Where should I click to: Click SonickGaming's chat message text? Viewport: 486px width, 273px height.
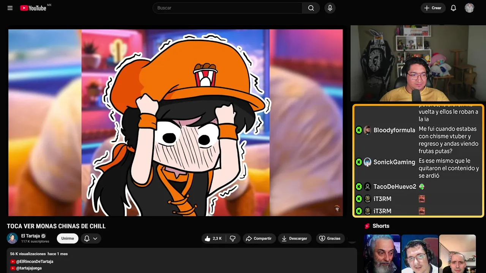coord(449,168)
